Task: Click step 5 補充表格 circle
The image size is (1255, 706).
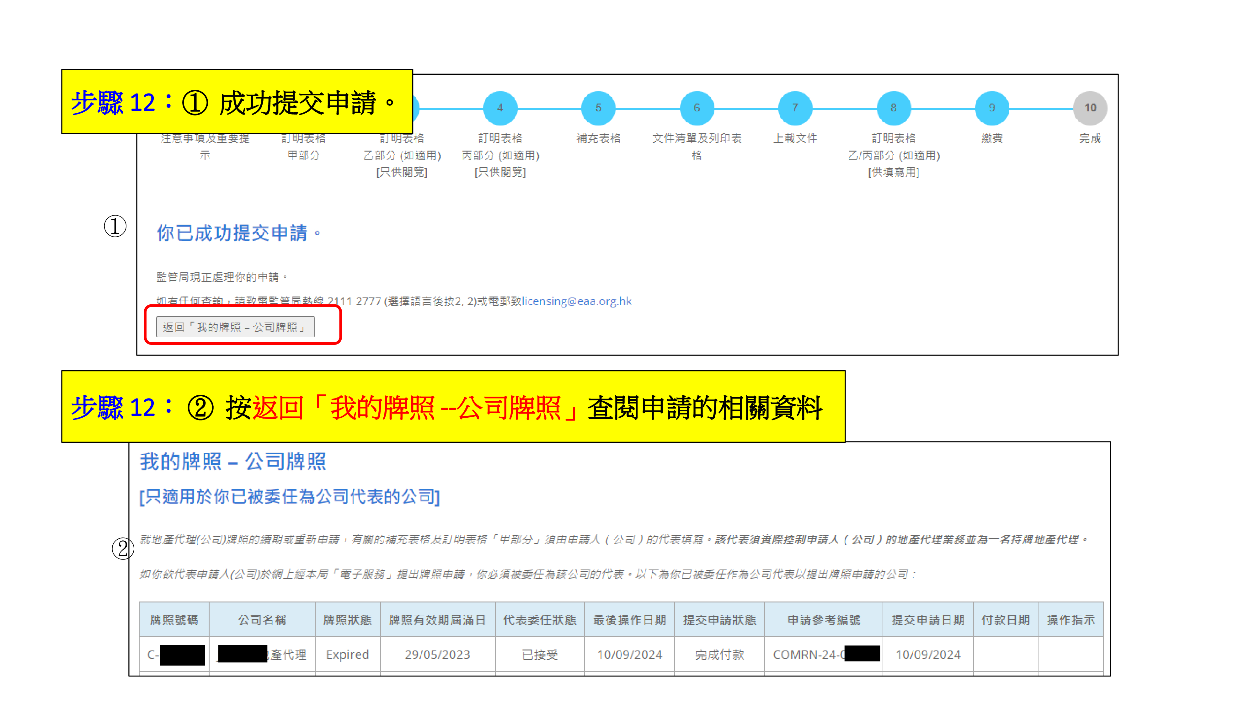Action: point(598,108)
